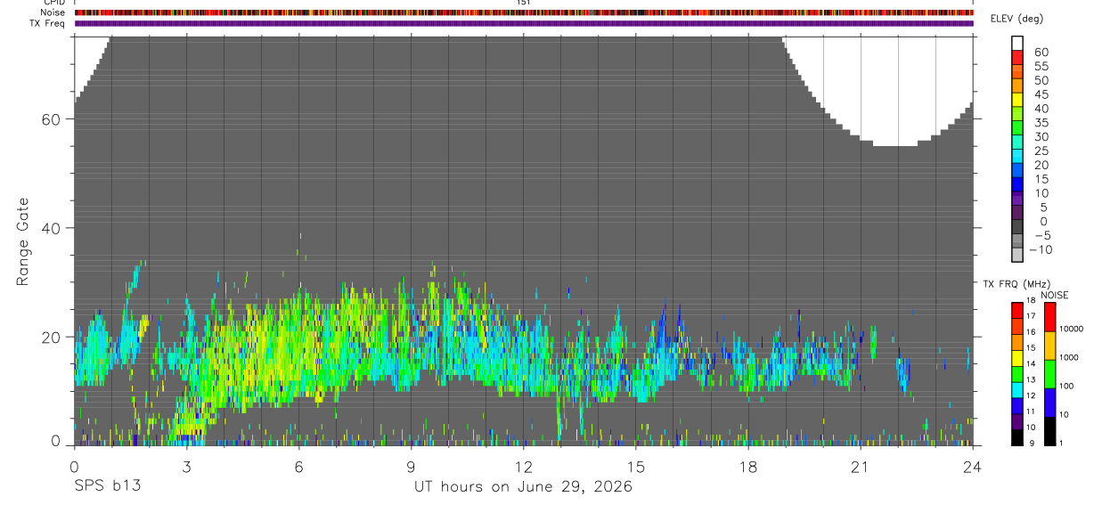
Task: Click the Noise color strip at top
Action: tap(523, 13)
